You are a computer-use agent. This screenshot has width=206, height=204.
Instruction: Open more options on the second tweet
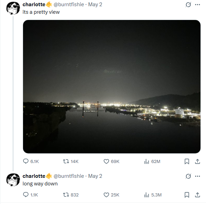click(x=197, y=176)
